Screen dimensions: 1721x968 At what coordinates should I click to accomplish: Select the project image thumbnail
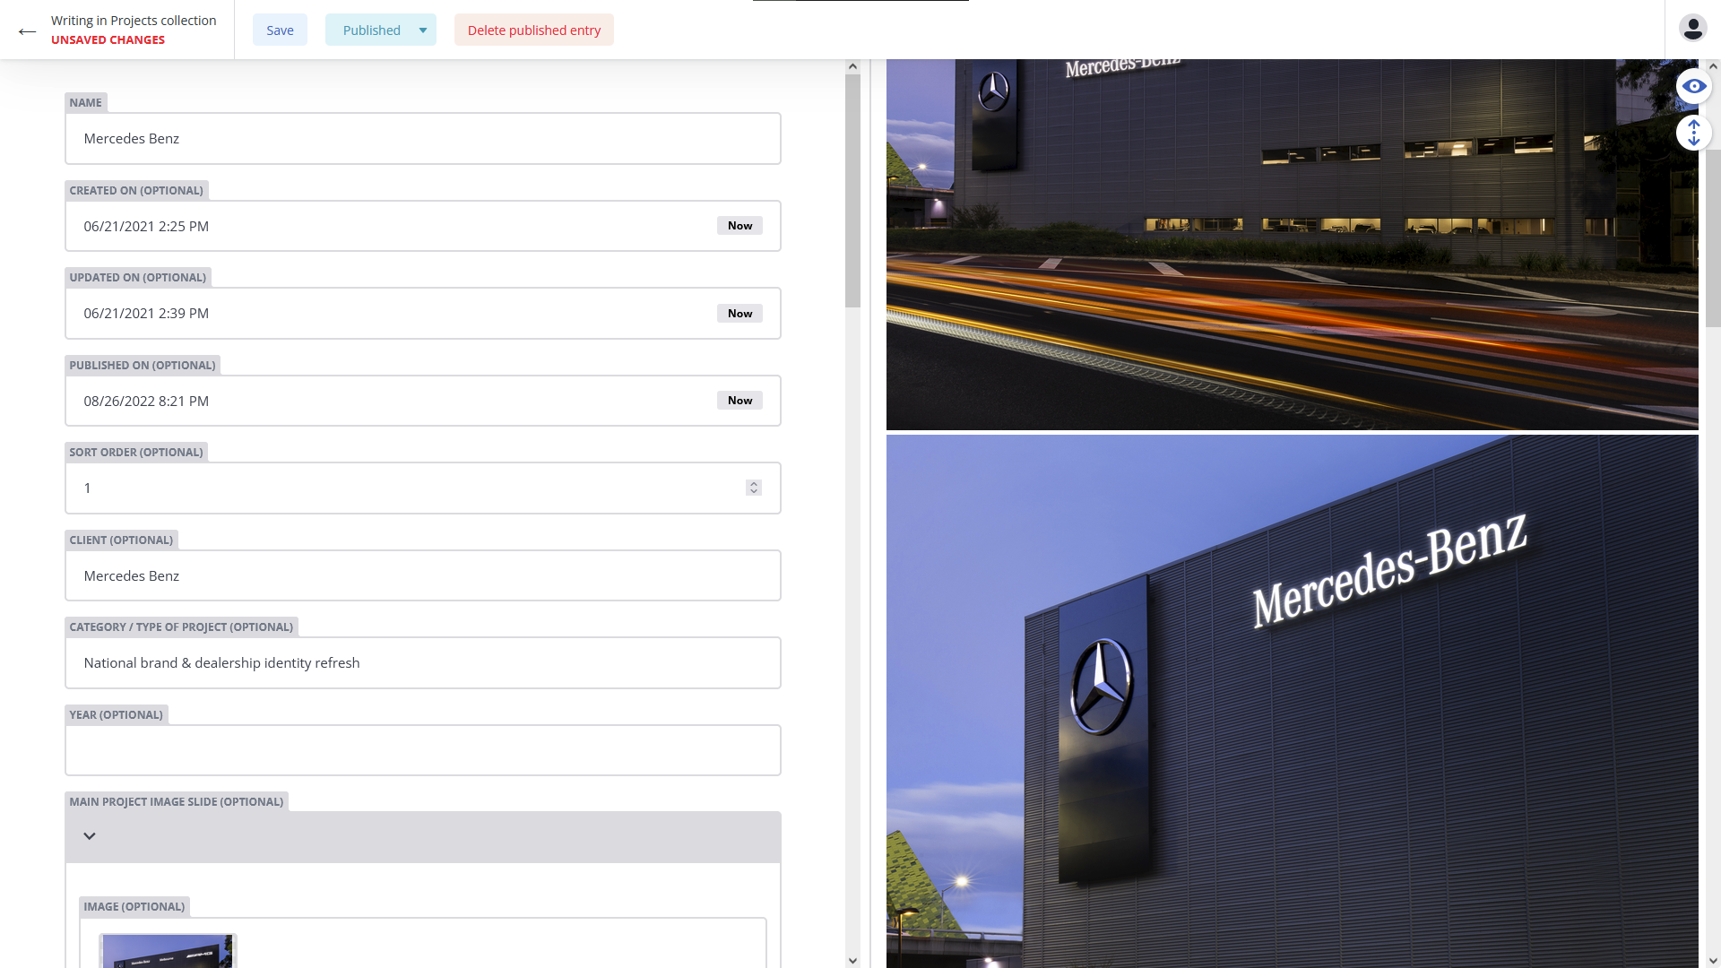(168, 951)
